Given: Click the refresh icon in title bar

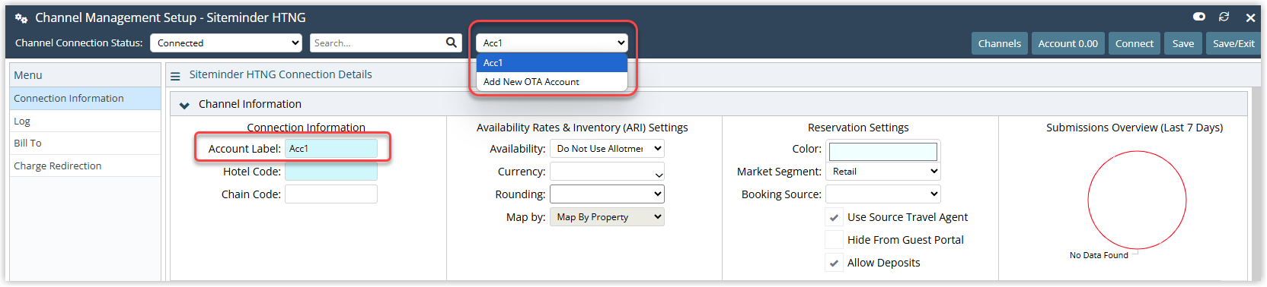Looking at the screenshot, I should pos(1224,17).
